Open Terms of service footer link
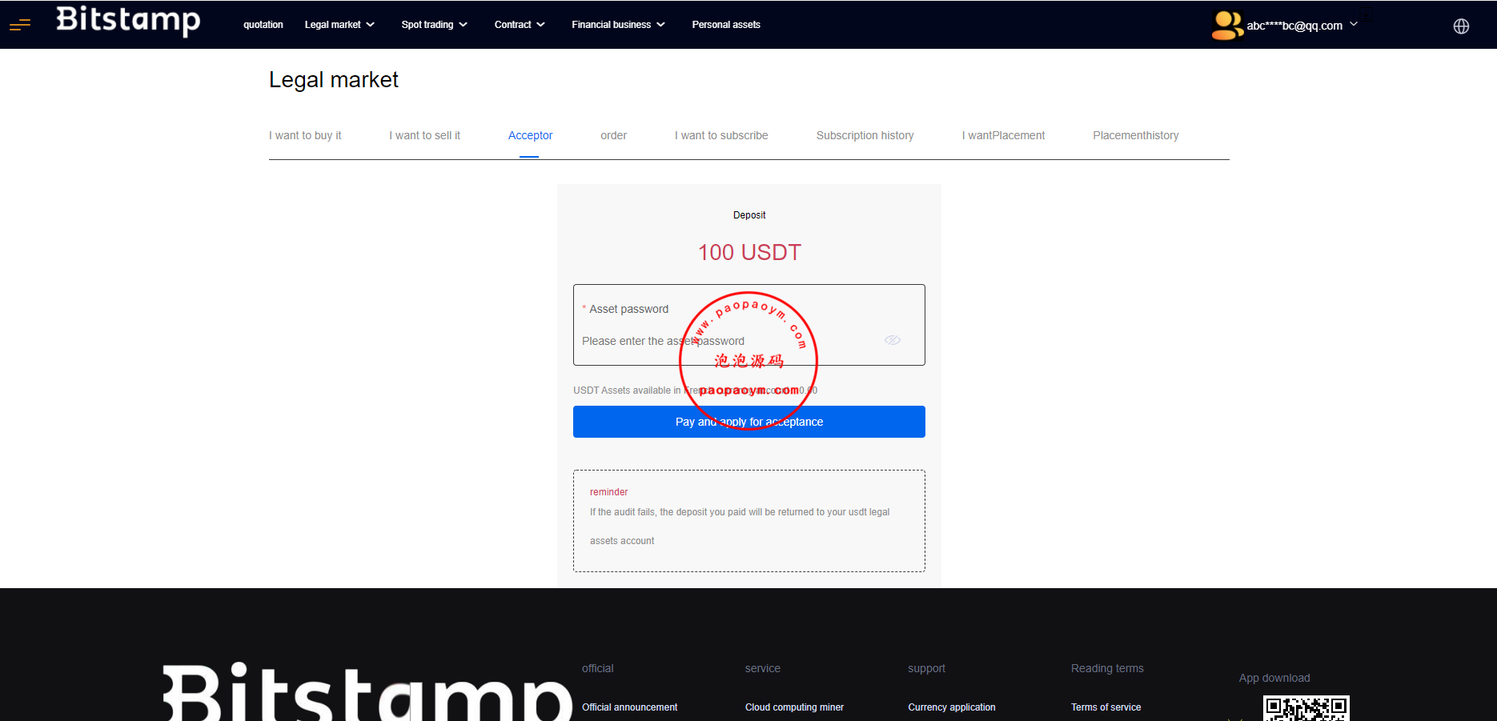 (x=1106, y=707)
